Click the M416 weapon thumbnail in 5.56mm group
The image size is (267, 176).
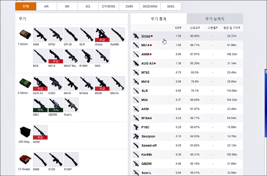[x=71, y=83]
